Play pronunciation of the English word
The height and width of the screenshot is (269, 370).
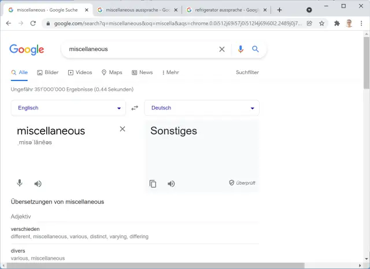coord(38,184)
